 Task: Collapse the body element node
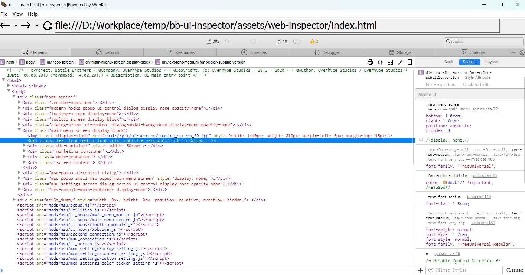pos(9,91)
